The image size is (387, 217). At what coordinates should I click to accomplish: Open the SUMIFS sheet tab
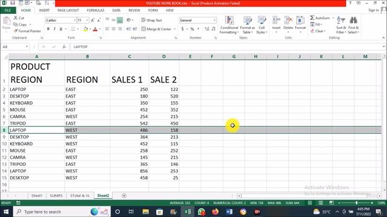pos(56,195)
